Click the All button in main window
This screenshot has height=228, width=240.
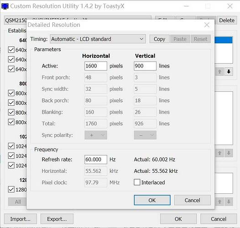click(18, 202)
